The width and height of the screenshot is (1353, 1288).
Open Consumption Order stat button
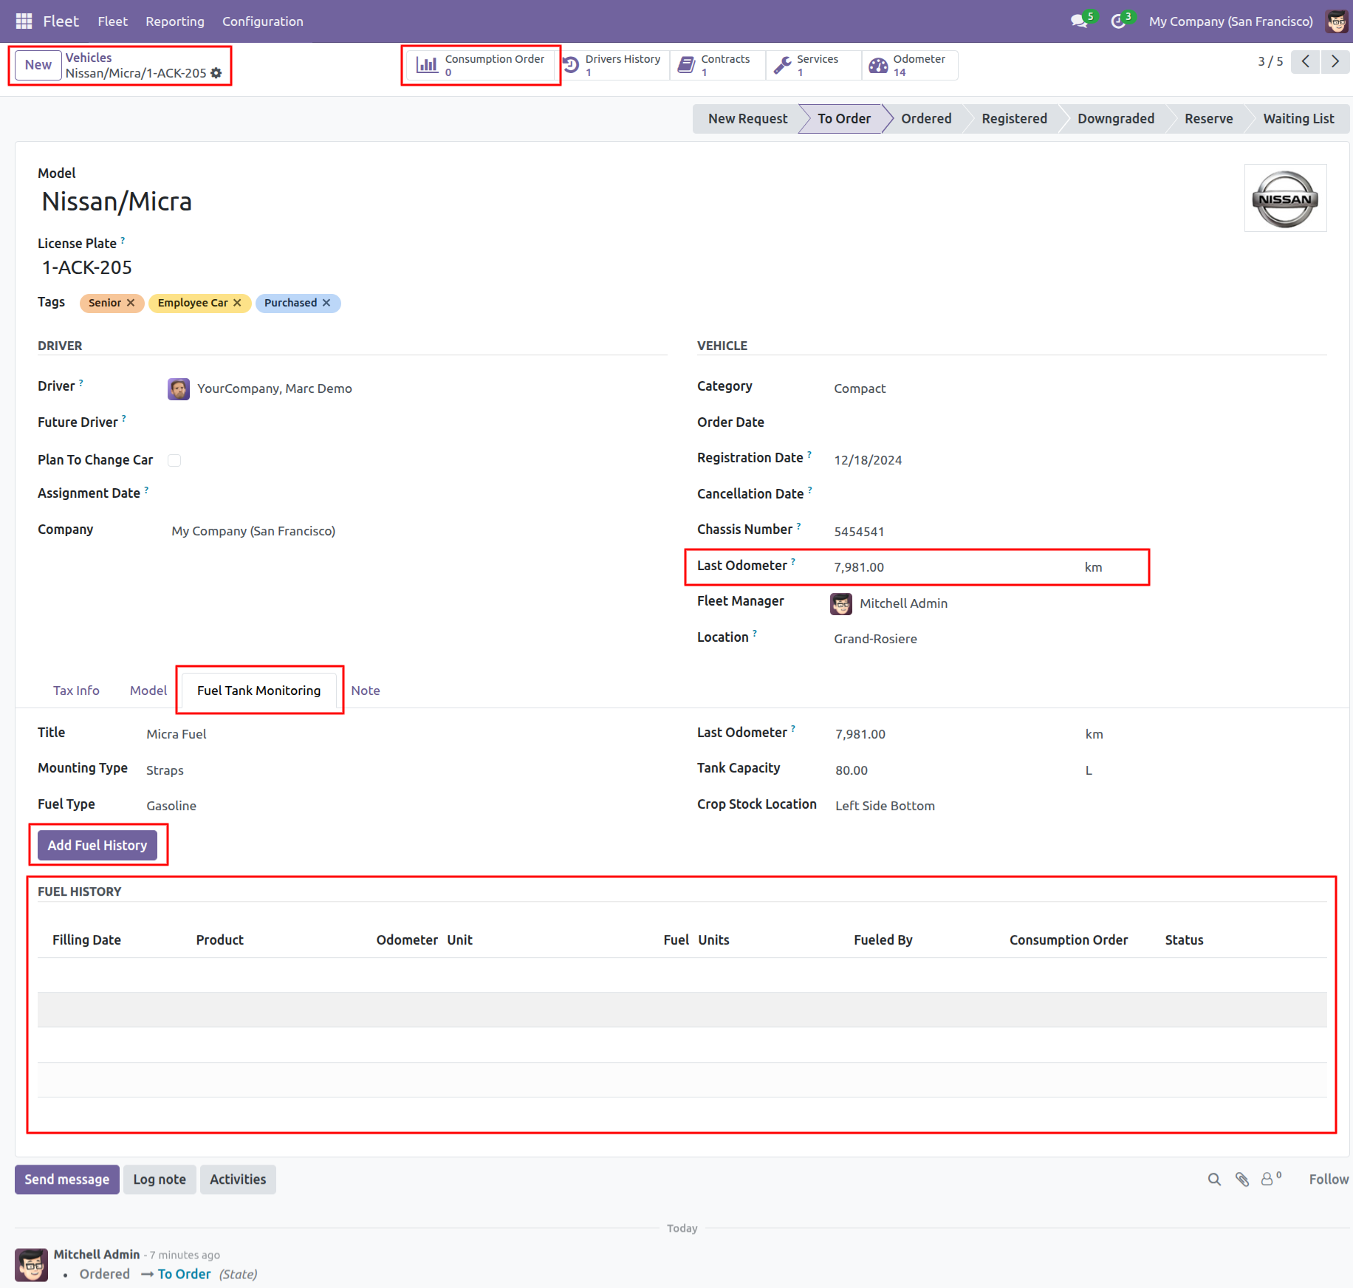coord(481,65)
